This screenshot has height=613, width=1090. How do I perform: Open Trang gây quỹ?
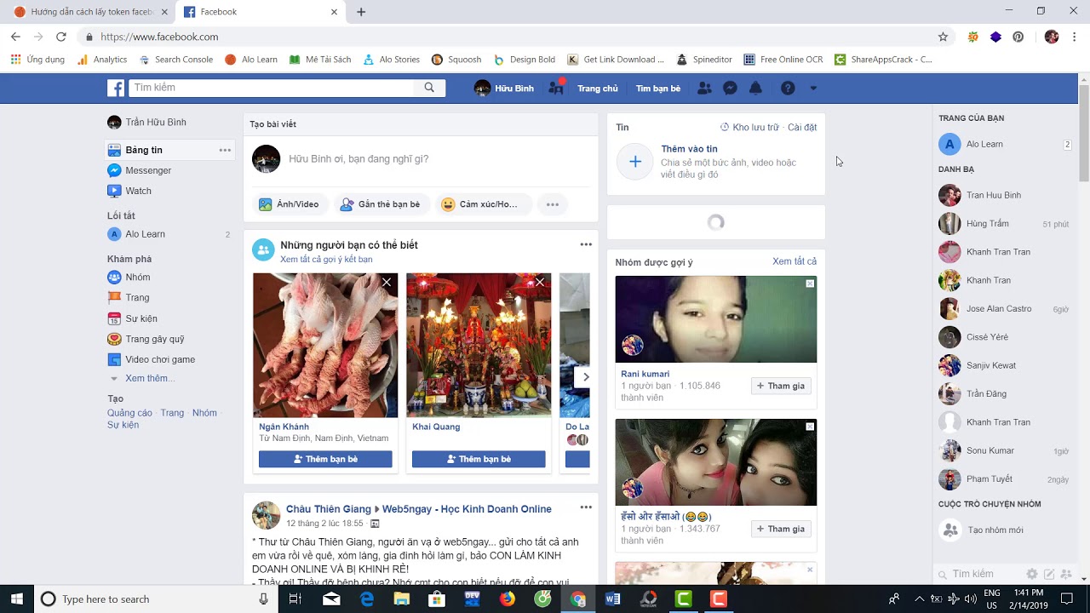tap(154, 339)
